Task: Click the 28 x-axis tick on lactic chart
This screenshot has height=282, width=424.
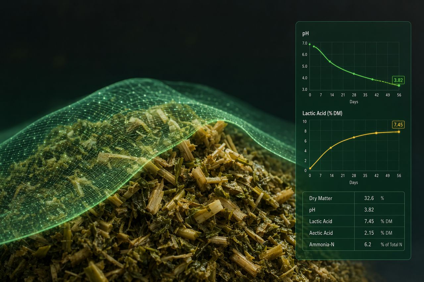Action: (x=354, y=176)
